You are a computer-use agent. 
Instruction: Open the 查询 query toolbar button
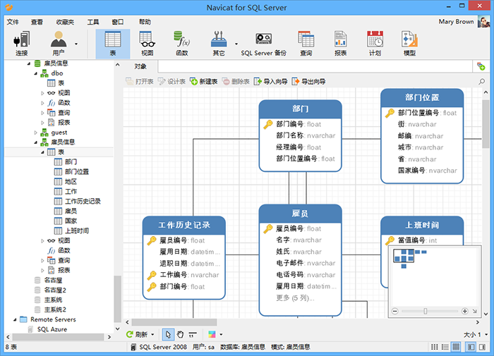click(x=306, y=44)
